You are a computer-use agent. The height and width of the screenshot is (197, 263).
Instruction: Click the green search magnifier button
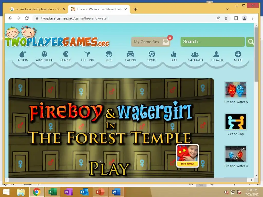pos(250,42)
